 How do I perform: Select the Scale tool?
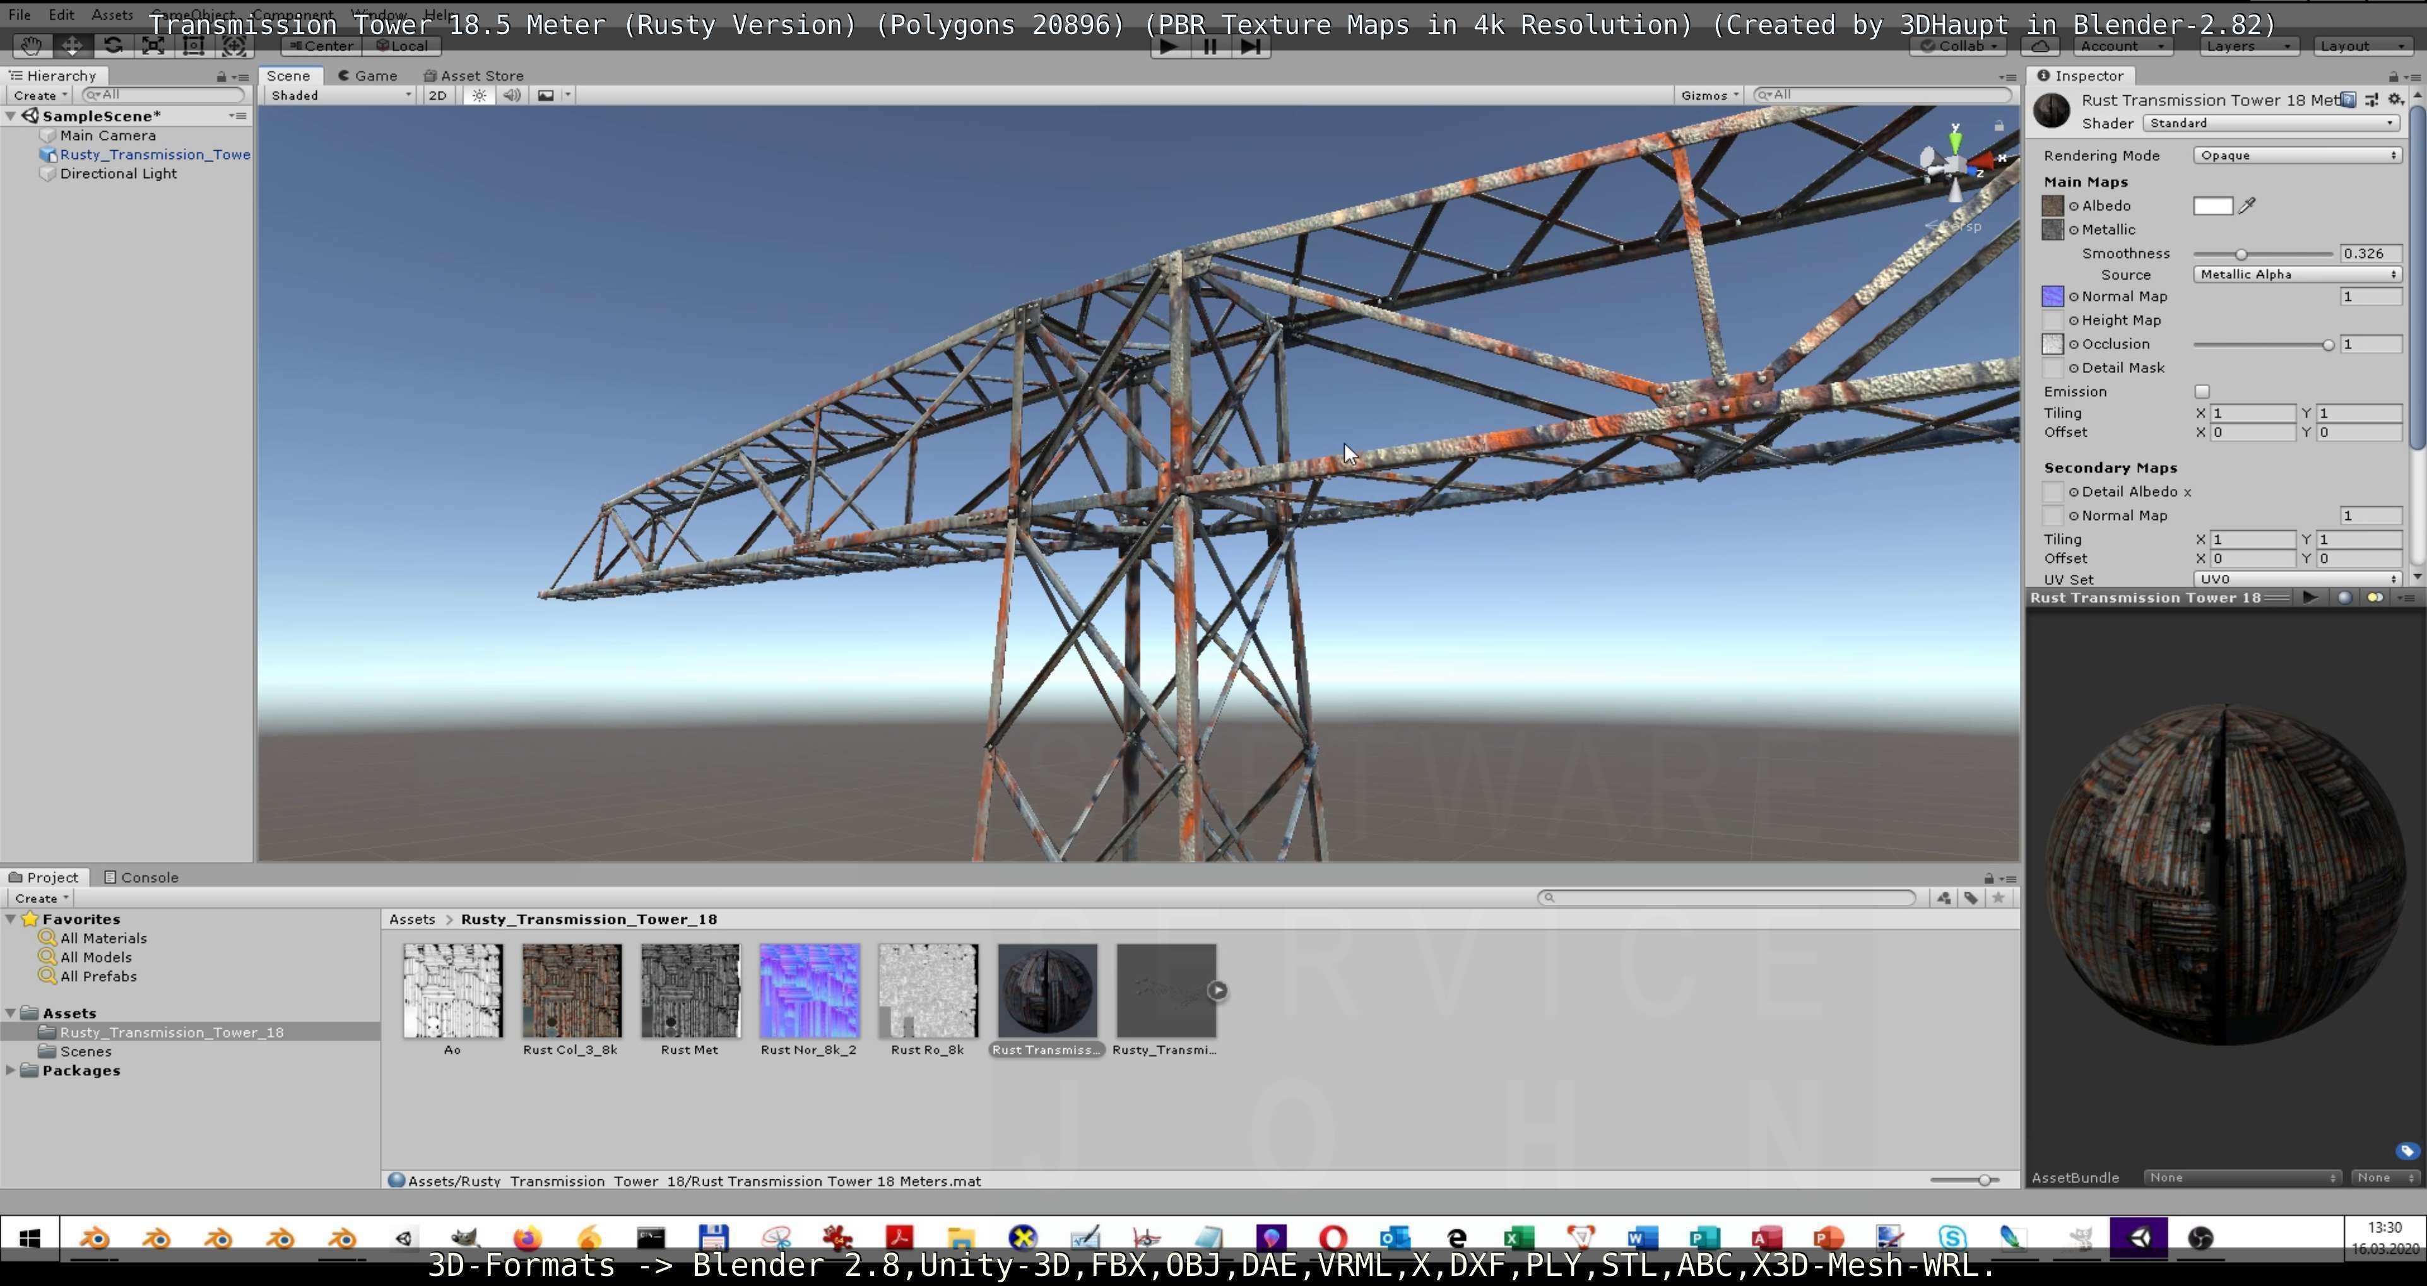click(153, 45)
